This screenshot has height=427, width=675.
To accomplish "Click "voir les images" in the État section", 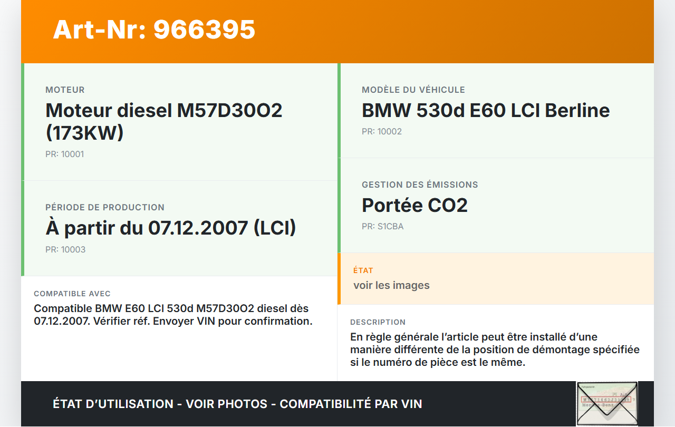I will 391,285.
